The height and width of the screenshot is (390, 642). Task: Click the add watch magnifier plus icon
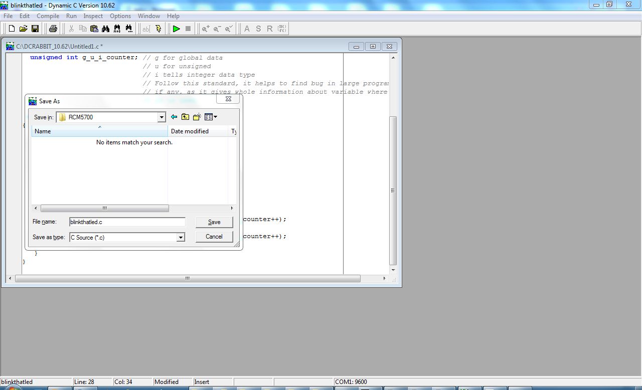click(x=206, y=29)
